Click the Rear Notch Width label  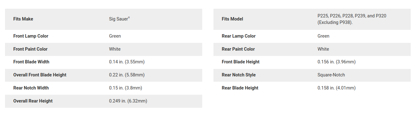[x=31, y=88]
